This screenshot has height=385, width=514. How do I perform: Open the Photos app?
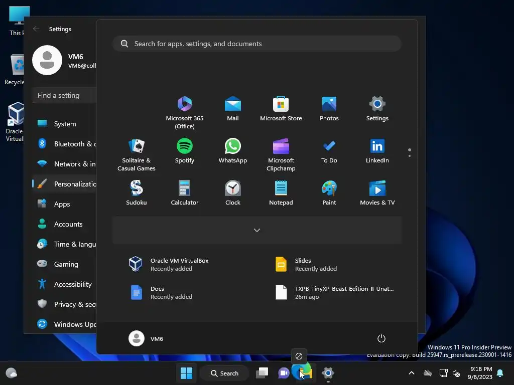pos(329,109)
